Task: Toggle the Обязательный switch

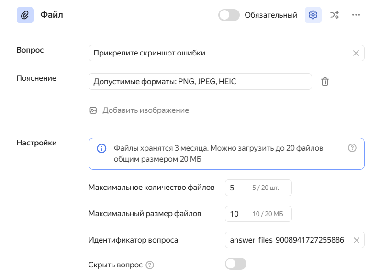Action: click(229, 15)
